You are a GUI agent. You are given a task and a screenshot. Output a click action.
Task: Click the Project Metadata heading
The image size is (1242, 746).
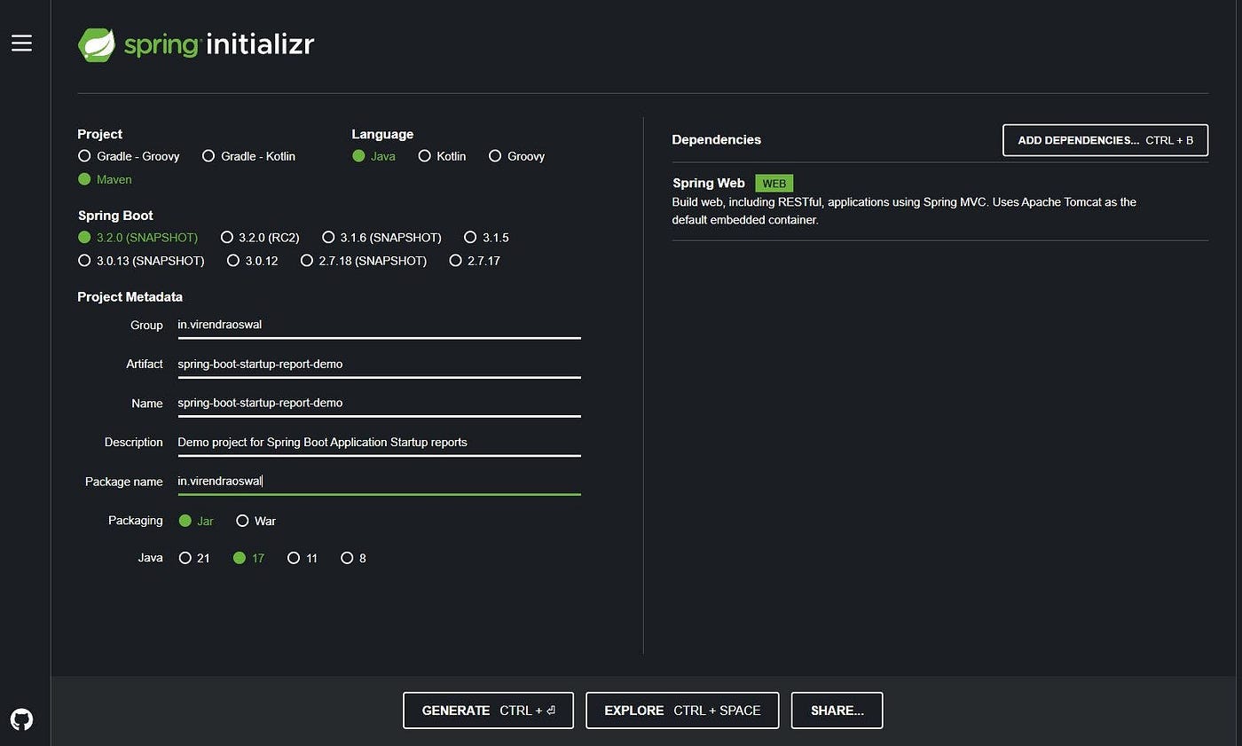[x=130, y=297]
